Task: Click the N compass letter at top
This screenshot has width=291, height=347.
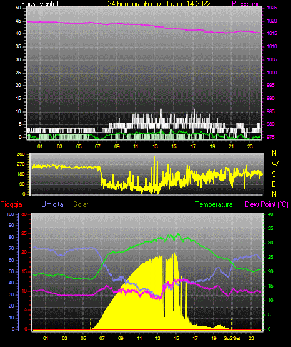Action: click(274, 153)
